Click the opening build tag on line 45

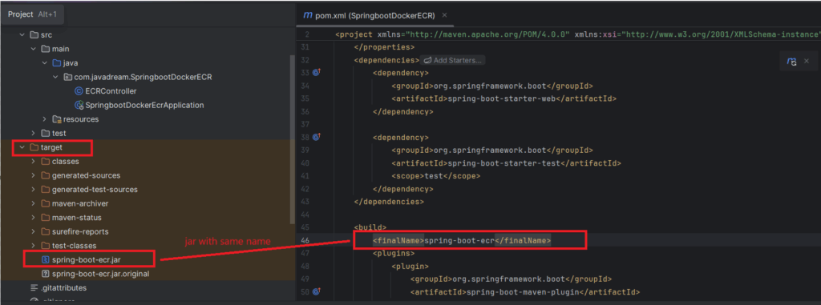[x=370, y=227]
